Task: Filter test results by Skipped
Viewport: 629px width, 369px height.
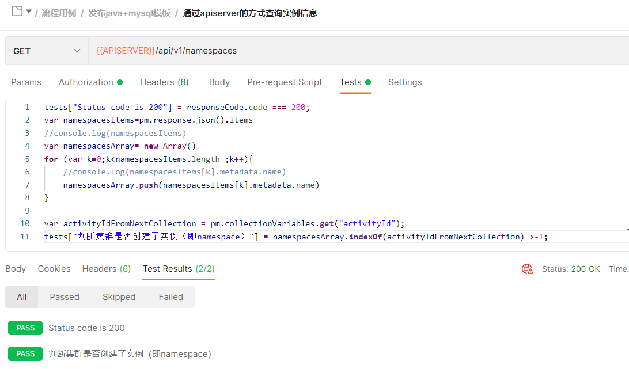Action: click(x=119, y=297)
